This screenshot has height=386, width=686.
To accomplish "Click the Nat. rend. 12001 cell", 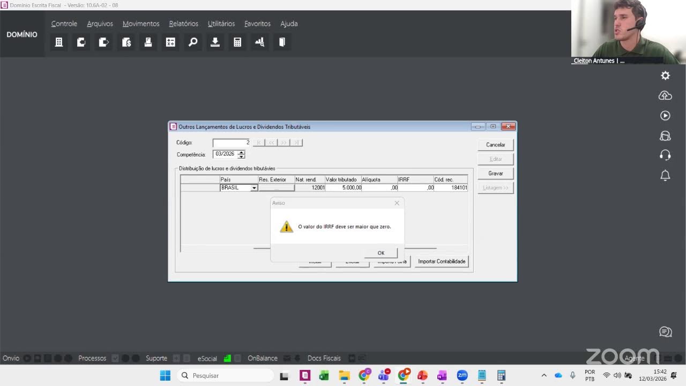I will tap(310, 188).
